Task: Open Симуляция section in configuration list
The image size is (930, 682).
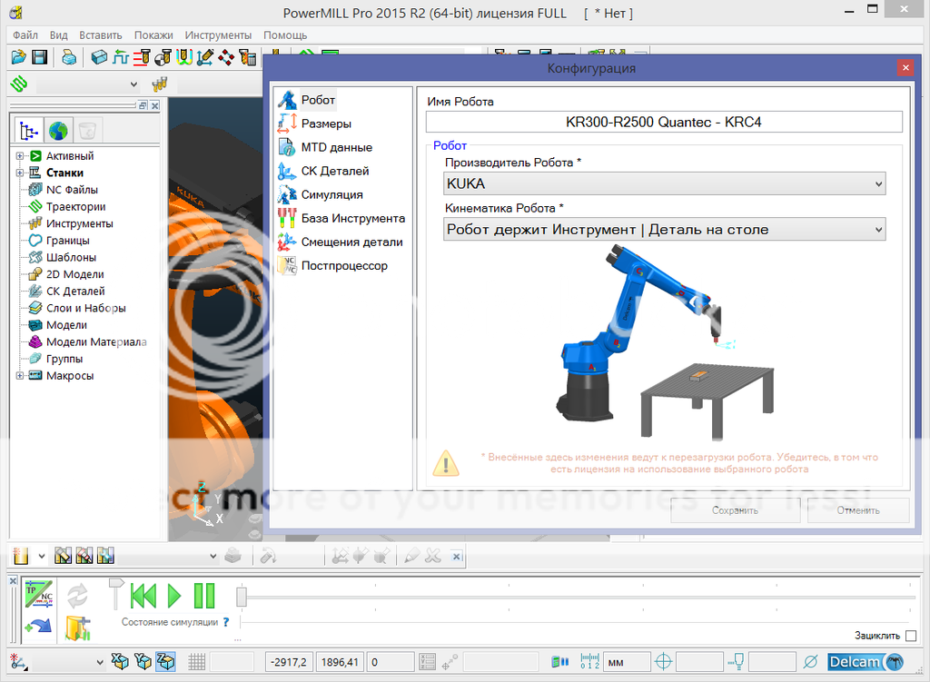Action: [331, 194]
